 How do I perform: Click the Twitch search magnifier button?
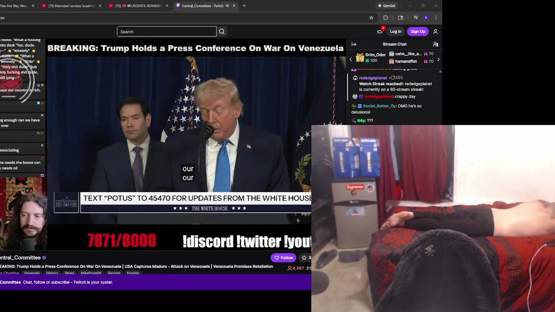[222, 32]
